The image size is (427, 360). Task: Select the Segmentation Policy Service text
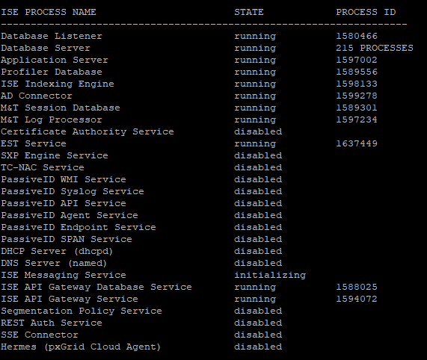pyautogui.click(x=82, y=311)
